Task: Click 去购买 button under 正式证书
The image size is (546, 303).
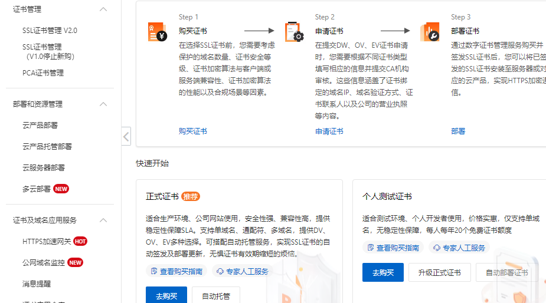Action: click(x=166, y=296)
